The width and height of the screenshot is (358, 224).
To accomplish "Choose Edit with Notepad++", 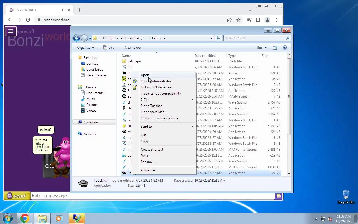I will tap(164, 87).
